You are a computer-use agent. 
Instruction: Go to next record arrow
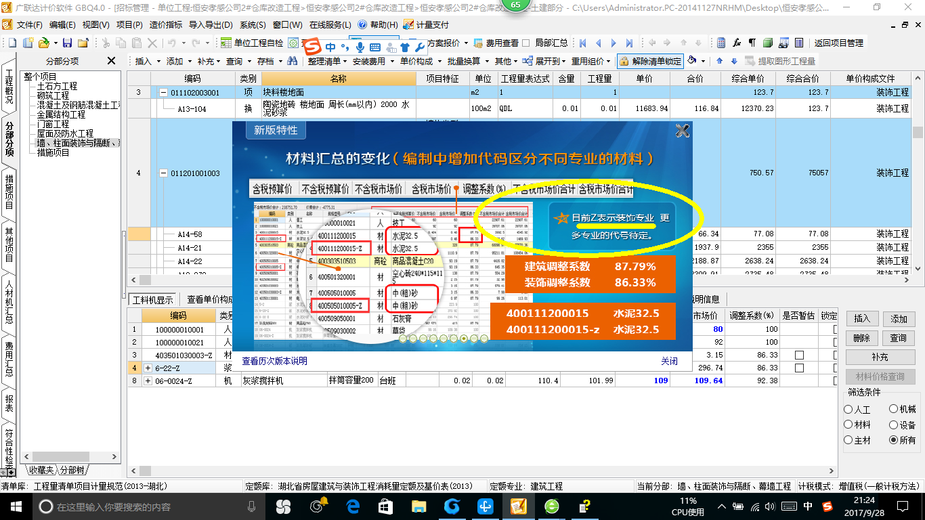tap(614, 43)
